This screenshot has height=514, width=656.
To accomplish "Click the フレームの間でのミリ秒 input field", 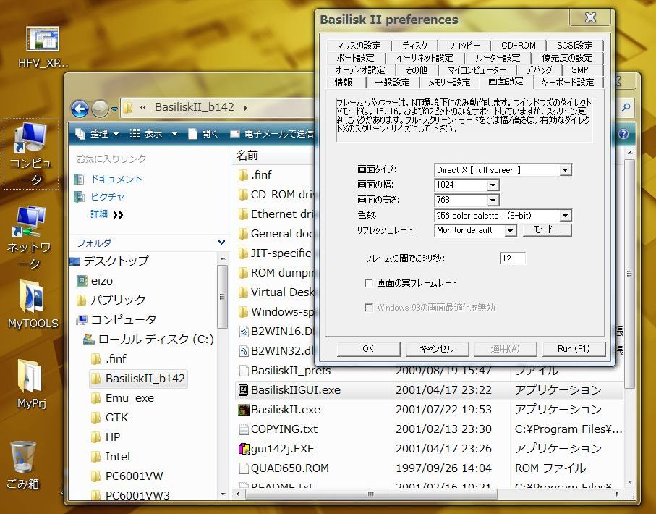I will (513, 258).
